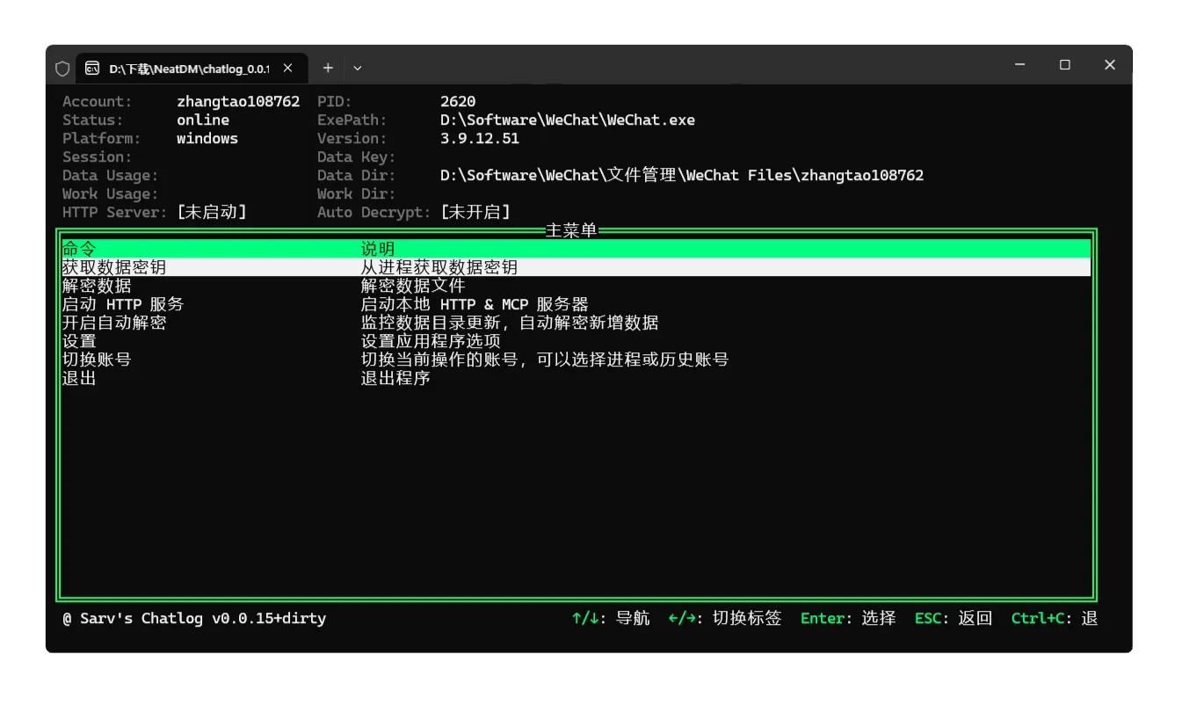Click the online status value
Image resolution: width=1182 pixels, height=712 pixels.
(x=203, y=120)
